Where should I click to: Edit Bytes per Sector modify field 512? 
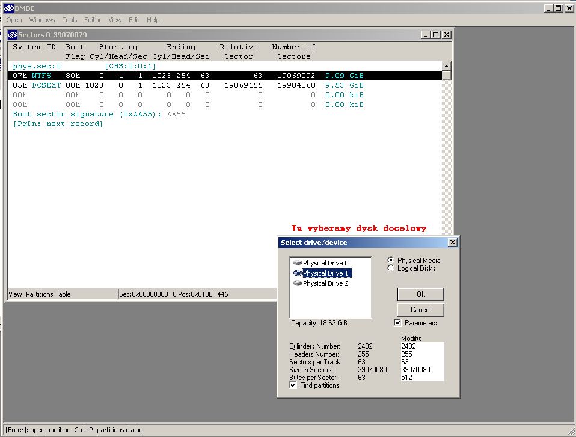pos(422,377)
